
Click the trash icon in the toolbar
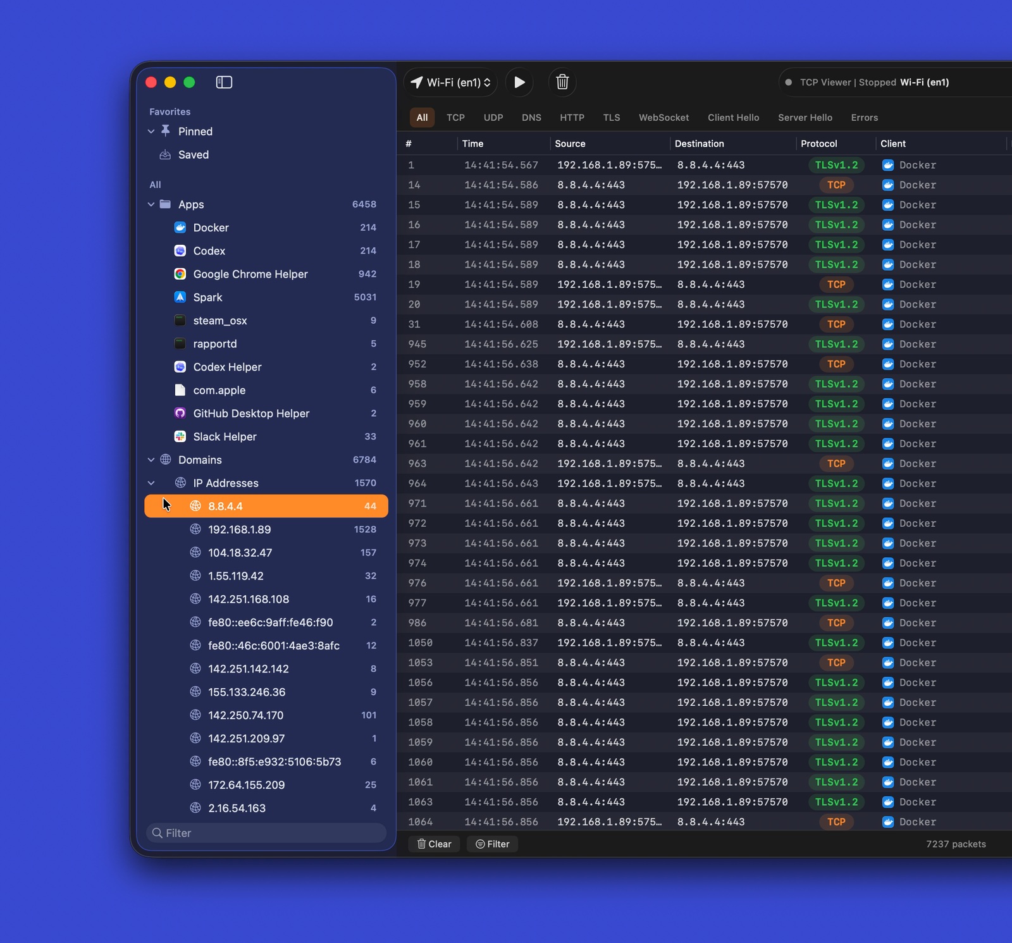[x=562, y=82]
